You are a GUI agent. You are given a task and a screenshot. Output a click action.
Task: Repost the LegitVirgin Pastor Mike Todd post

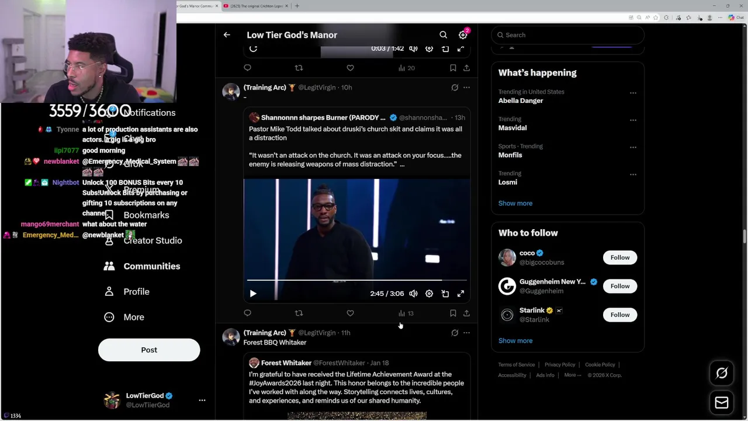pyautogui.click(x=299, y=313)
